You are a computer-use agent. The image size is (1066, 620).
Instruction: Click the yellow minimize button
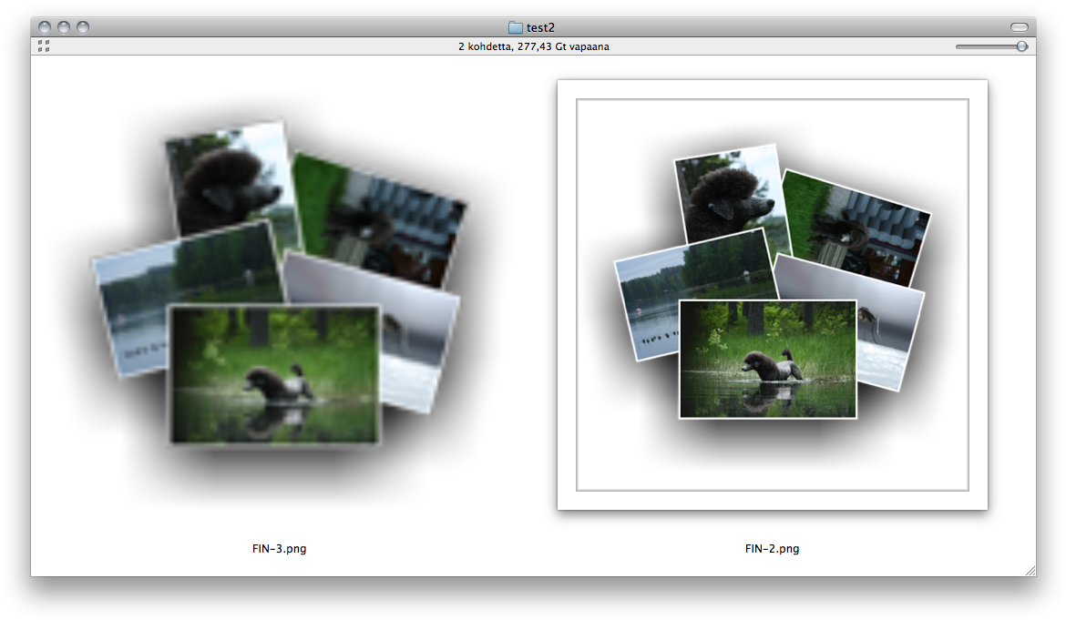pyautogui.click(x=63, y=26)
